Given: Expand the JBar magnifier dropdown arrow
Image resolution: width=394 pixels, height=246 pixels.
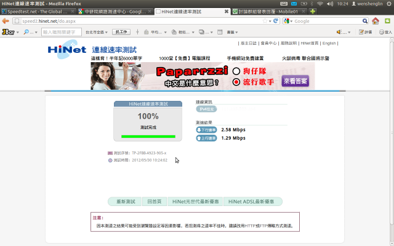Looking at the screenshot, I should pyautogui.click(x=36, y=33).
